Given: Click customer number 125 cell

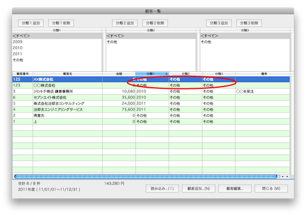Looking at the screenshot, I should tap(22, 79).
